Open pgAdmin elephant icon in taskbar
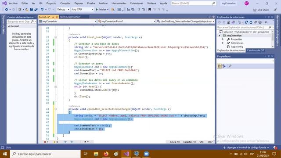Viewport: 281px width, 158px height. pyautogui.click(x=137, y=154)
